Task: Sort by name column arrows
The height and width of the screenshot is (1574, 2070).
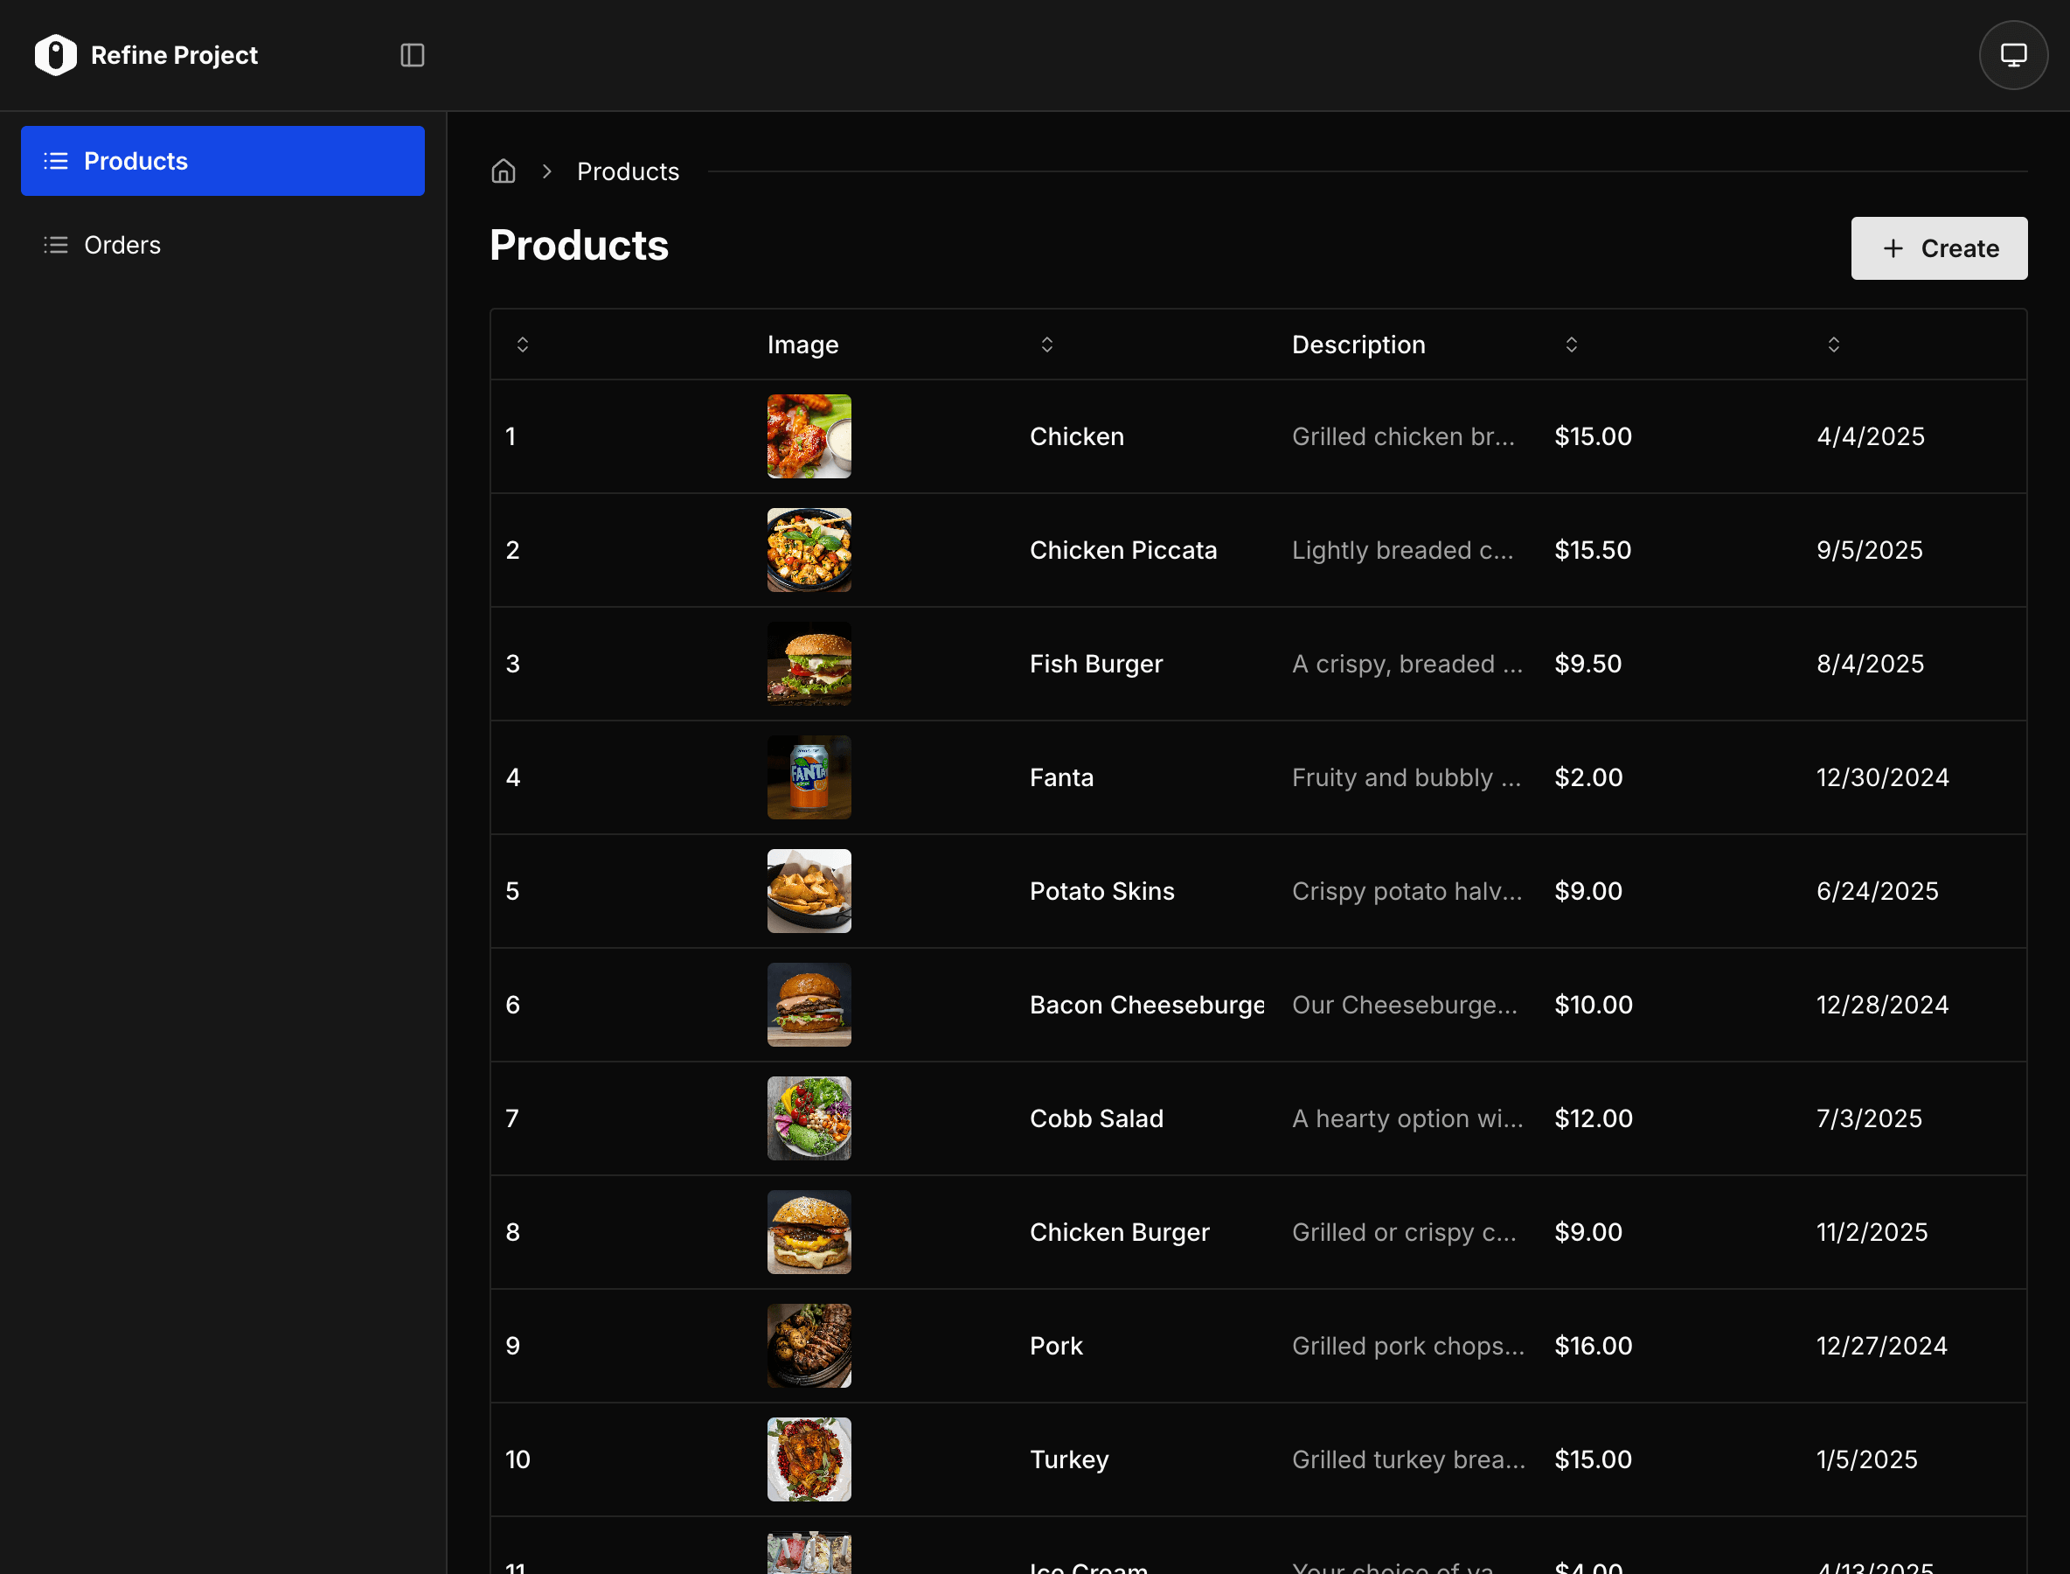Action: point(1047,345)
